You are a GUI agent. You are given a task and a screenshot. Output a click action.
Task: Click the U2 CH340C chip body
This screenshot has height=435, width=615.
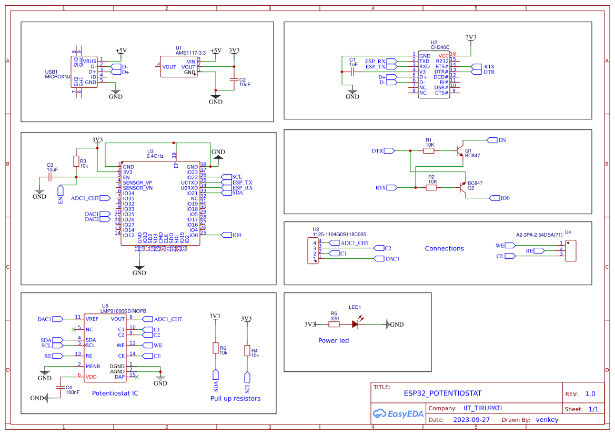[434, 75]
